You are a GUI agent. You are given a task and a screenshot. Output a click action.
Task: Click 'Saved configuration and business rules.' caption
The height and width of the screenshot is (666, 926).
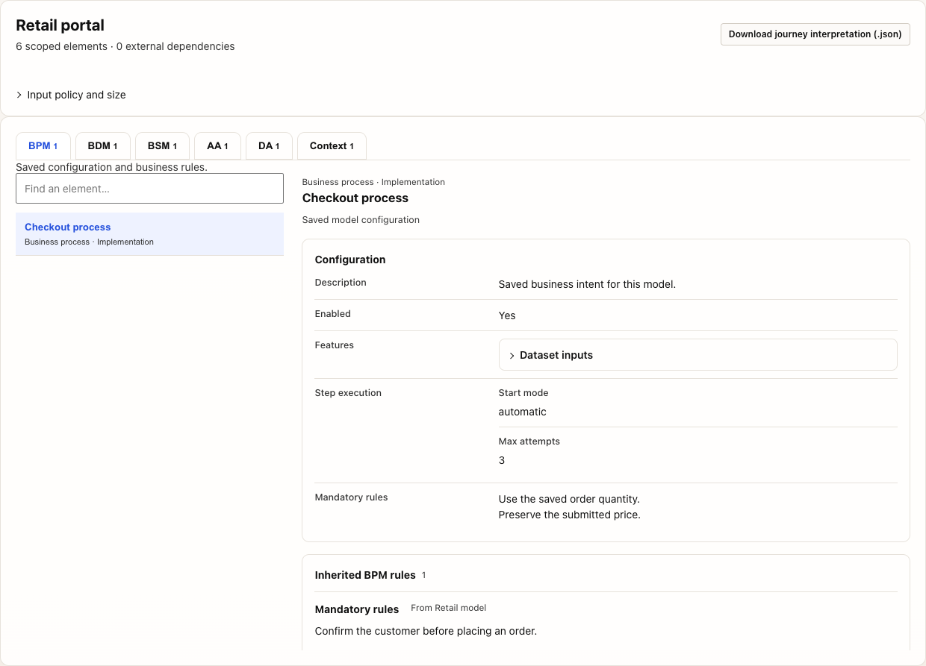(x=111, y=167)
